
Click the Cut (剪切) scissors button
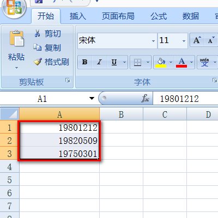tap(47, 34)
